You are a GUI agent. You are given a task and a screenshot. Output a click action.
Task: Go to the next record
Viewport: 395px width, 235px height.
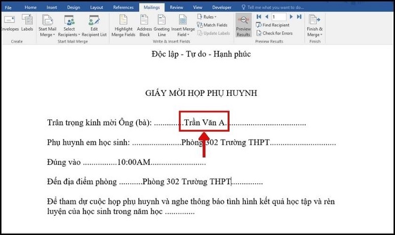tap(291, 17)
